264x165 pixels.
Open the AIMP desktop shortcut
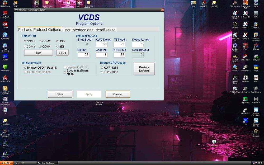(16, 4)
